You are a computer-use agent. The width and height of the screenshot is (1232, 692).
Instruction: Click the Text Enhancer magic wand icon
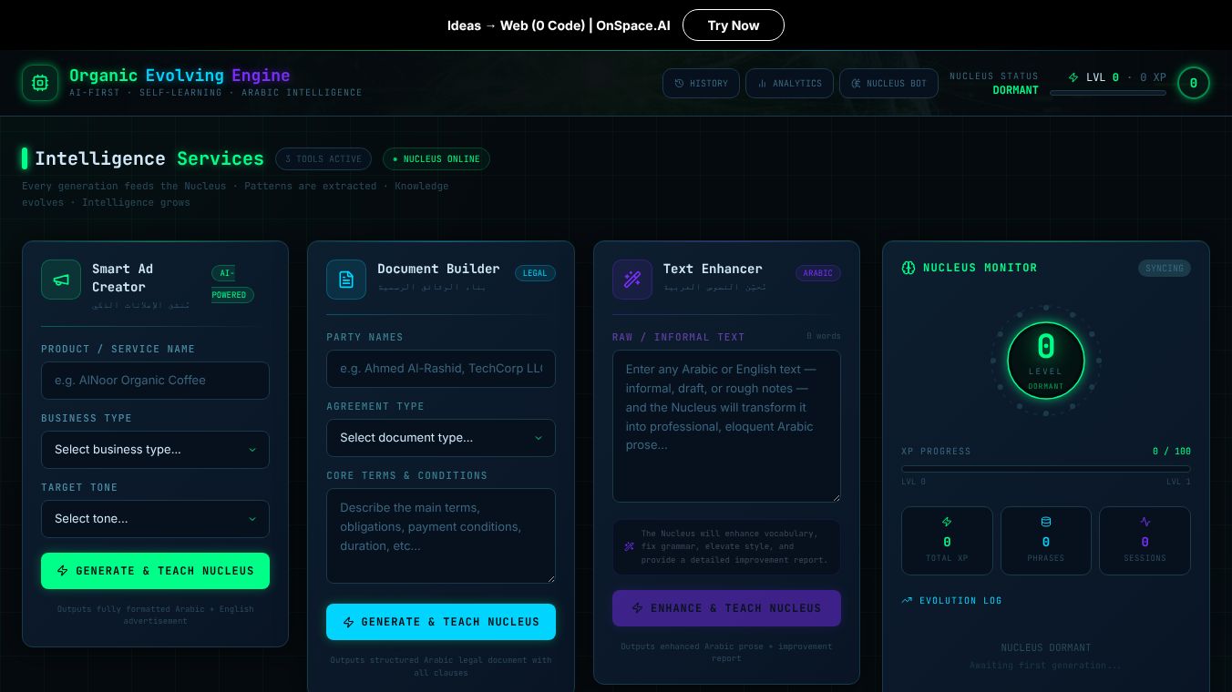[632, 280]
